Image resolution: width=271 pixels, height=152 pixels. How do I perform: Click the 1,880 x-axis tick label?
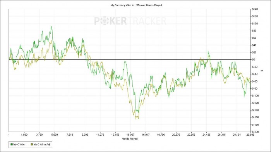pos(24,135)
